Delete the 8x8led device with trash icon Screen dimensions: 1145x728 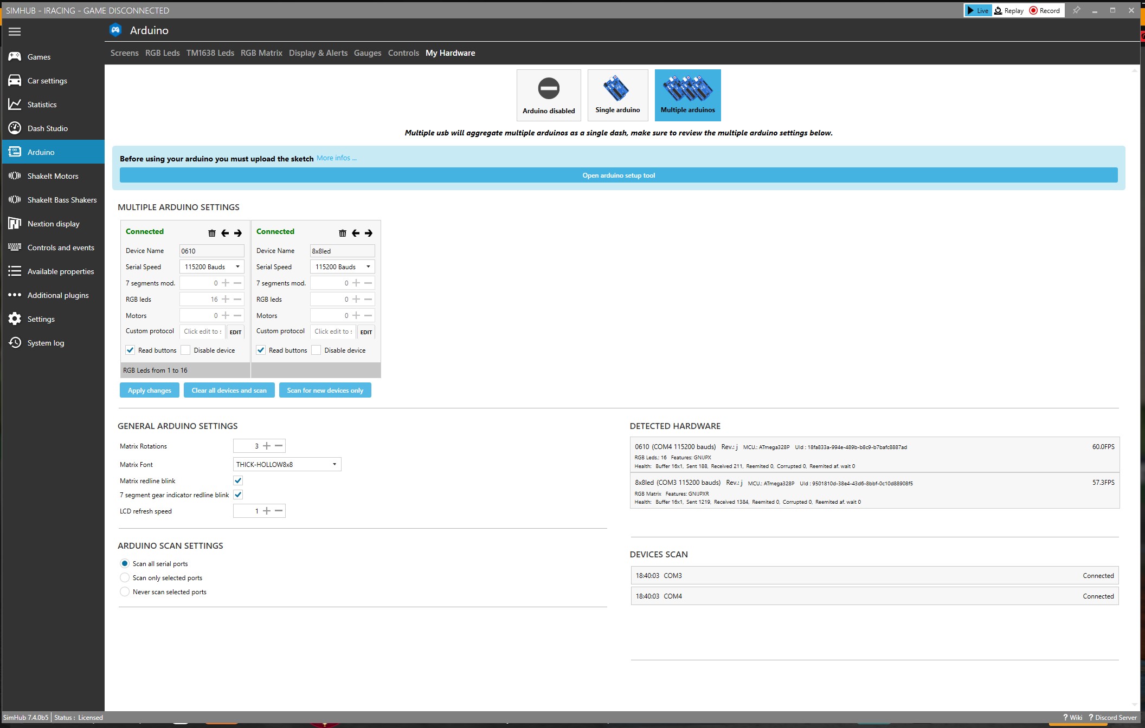click(x=343, y=233)
